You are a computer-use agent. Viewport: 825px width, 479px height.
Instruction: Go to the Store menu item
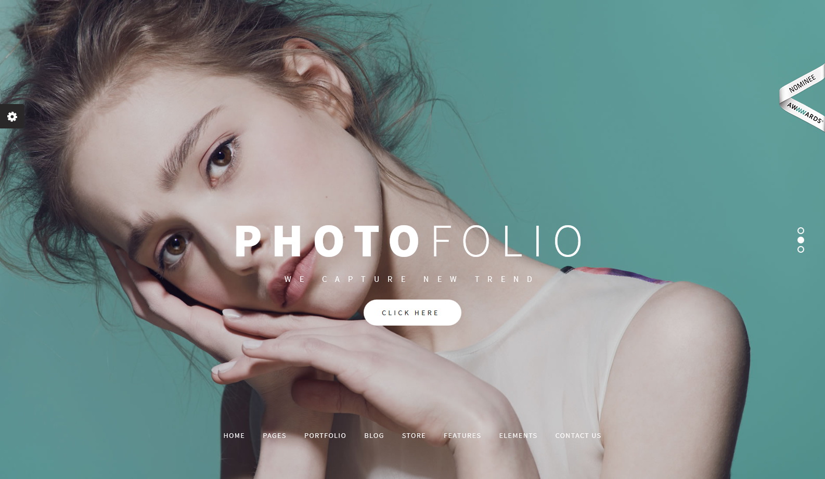point(414,436)
